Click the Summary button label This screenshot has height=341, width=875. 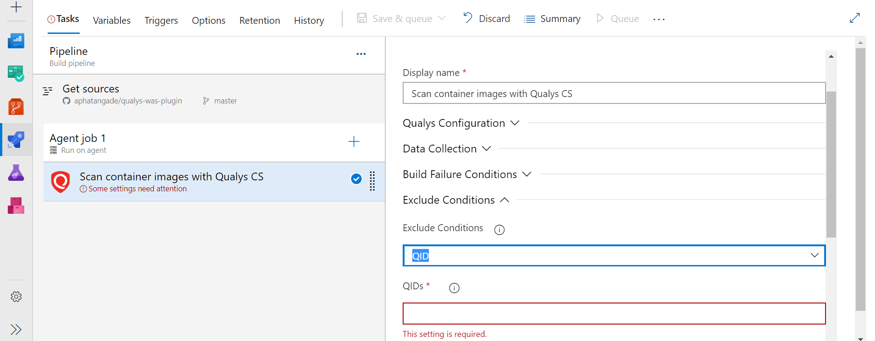tap(560, 19)
